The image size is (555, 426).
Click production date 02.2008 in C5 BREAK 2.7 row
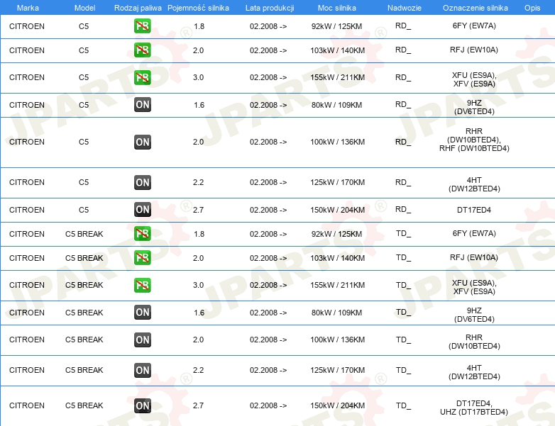(x=268, y=405)
